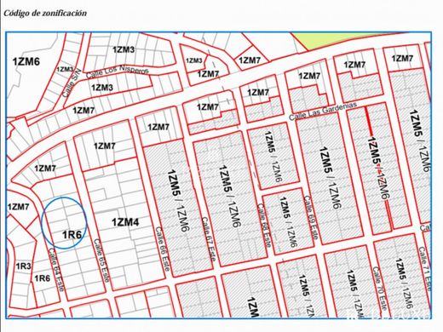Click the 1ZM3 label just below Calle Los Nisperos text
Viewport: 443px width, 332px height.
pos(102,88)
